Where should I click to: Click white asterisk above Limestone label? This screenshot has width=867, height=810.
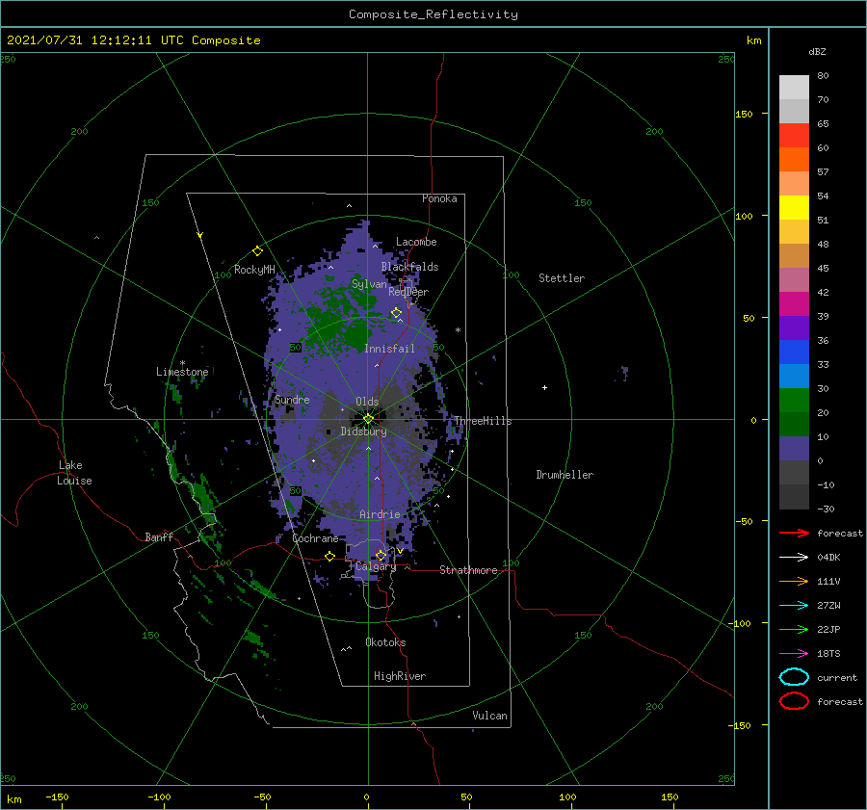pos(182,363)
